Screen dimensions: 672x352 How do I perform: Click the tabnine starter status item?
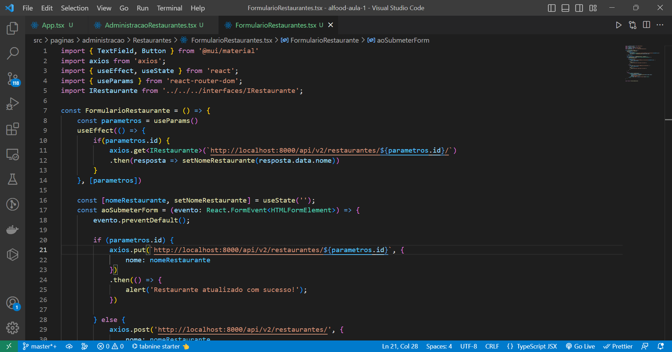tap(161, 346)
